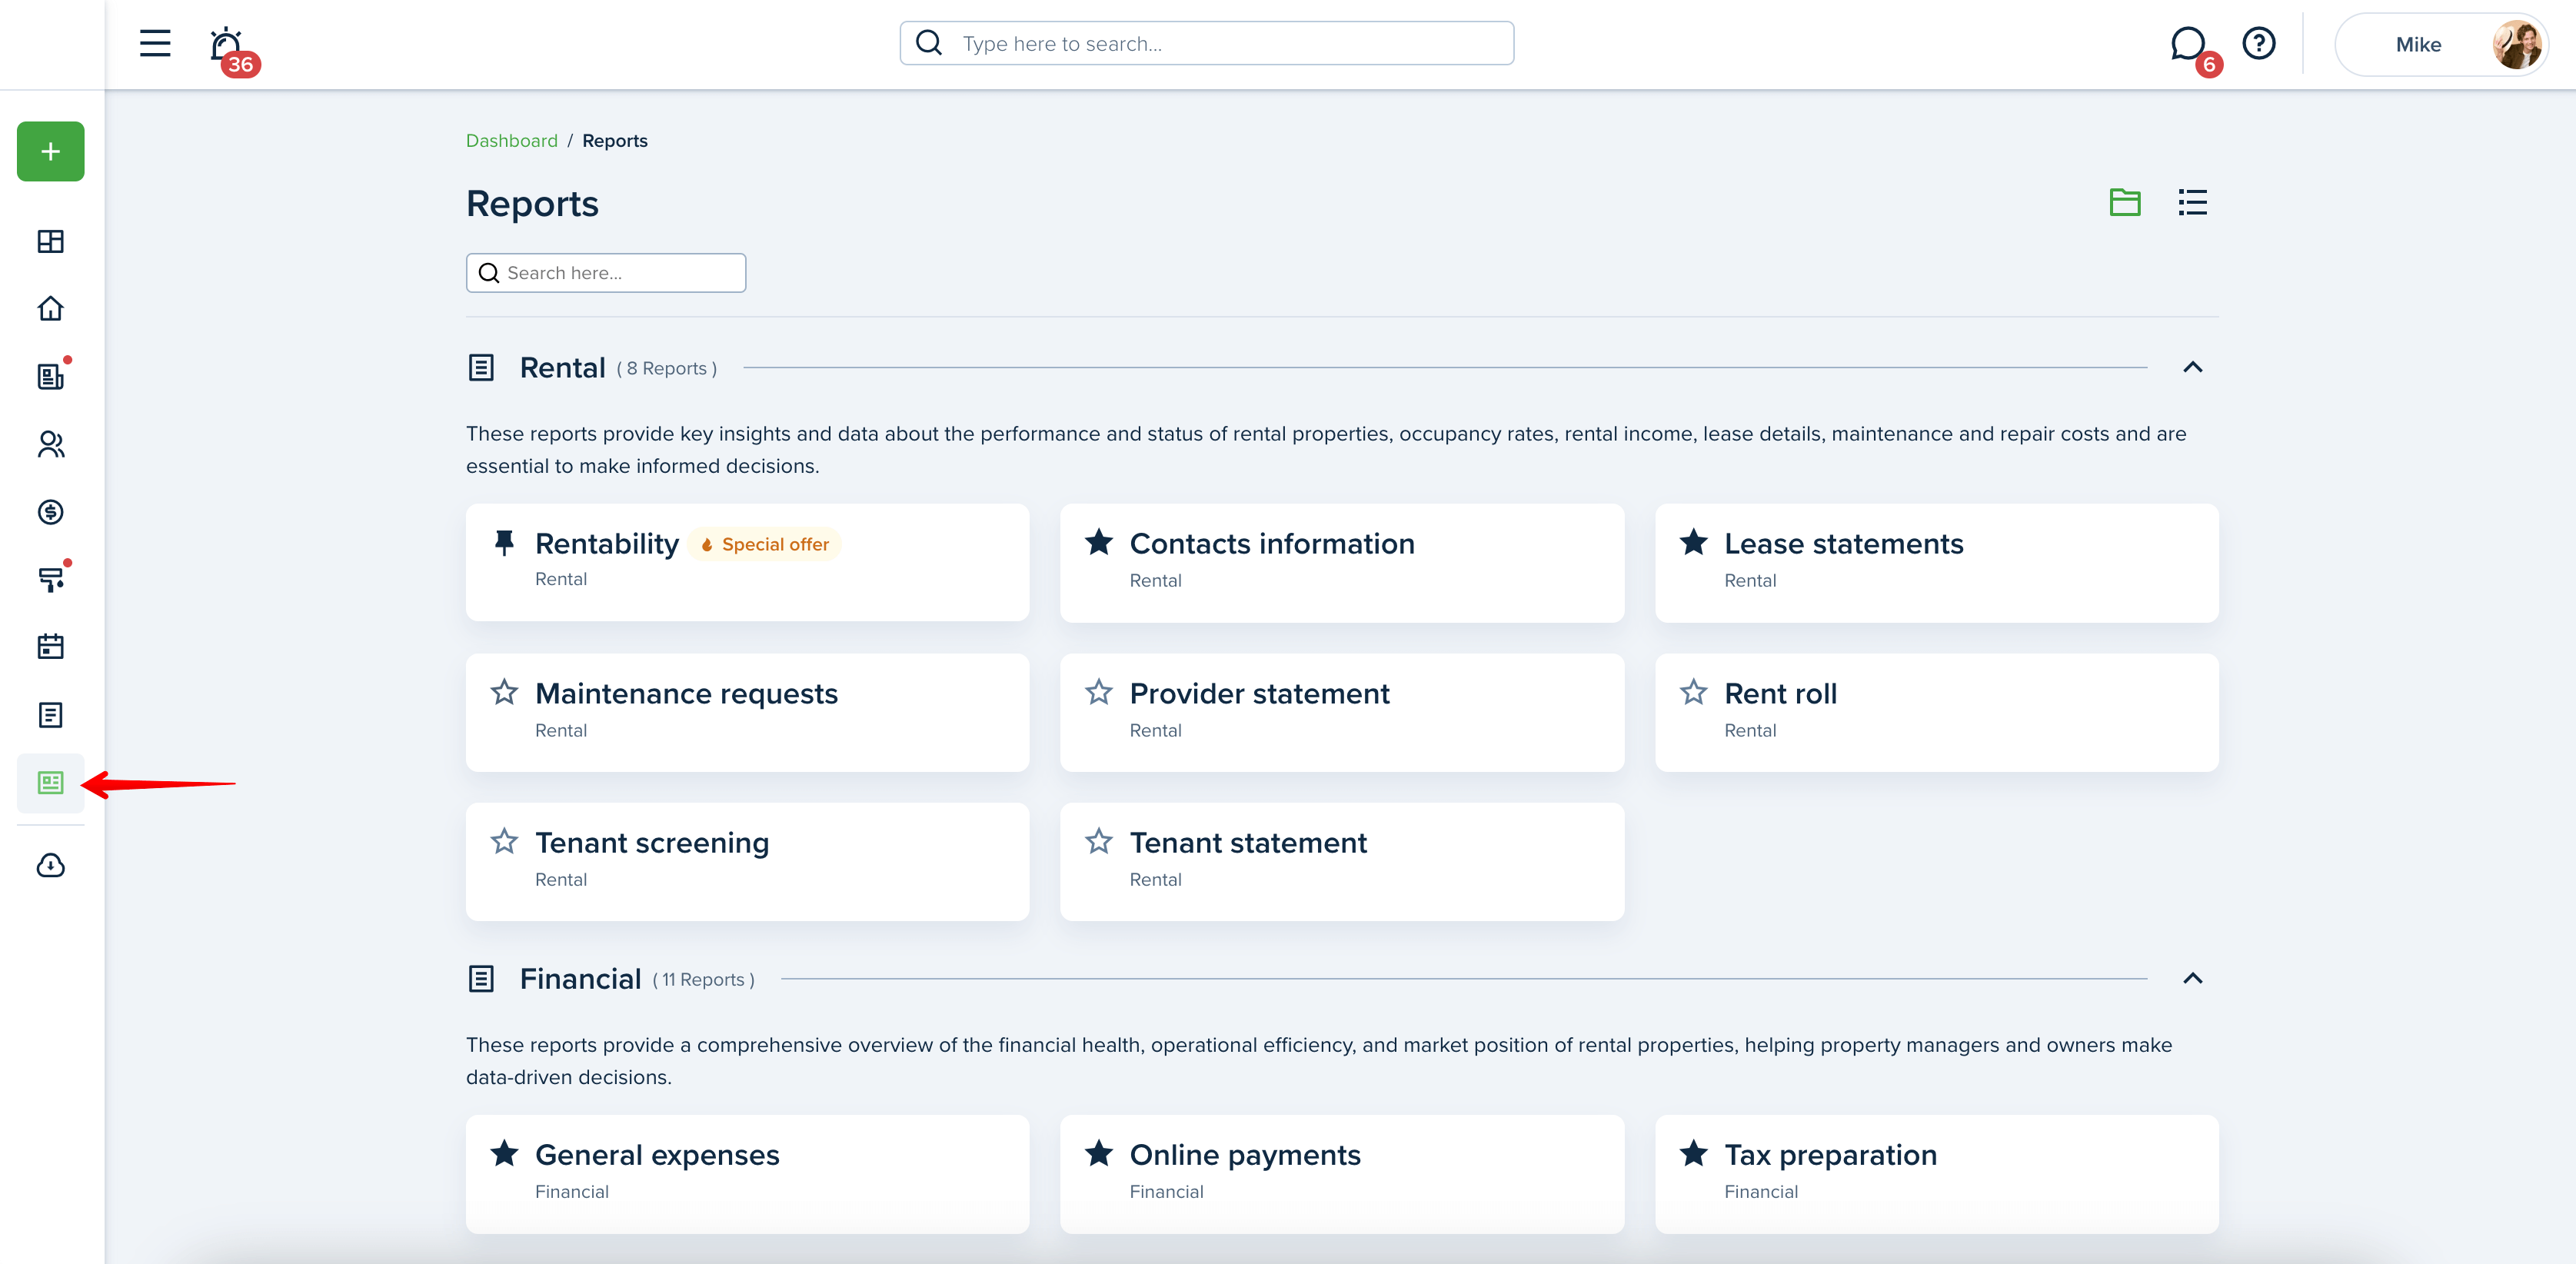Open the Contacts information report
Image resolution: width=2576 pixels, height=1264 pixels.
coord(1342,562)
